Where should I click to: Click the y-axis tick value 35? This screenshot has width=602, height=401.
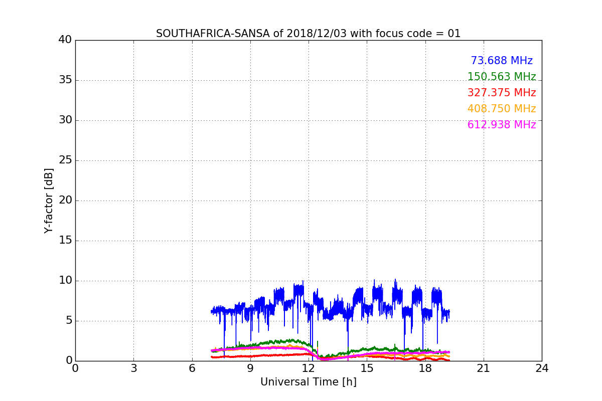(x=65, y=80)
